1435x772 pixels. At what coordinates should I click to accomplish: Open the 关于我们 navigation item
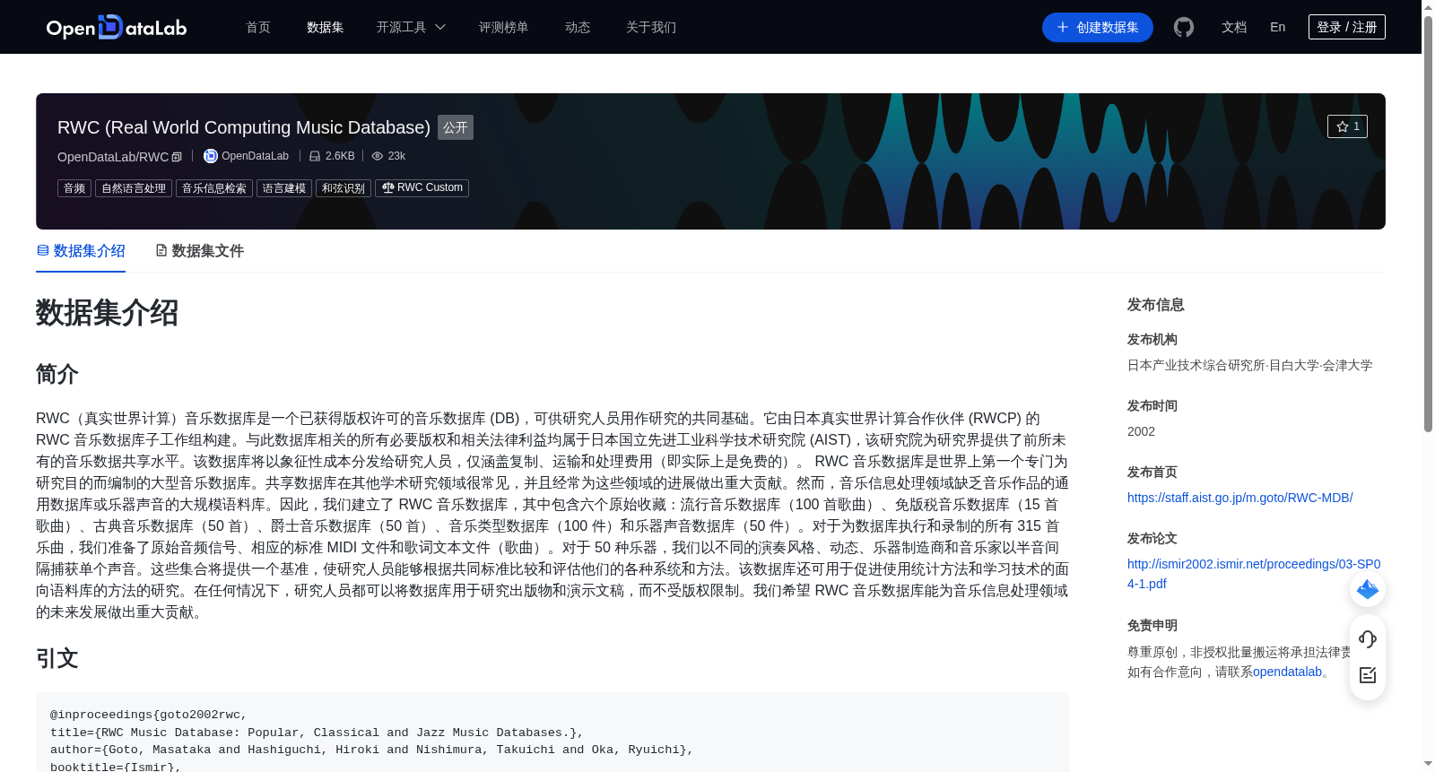pos(651,27)
